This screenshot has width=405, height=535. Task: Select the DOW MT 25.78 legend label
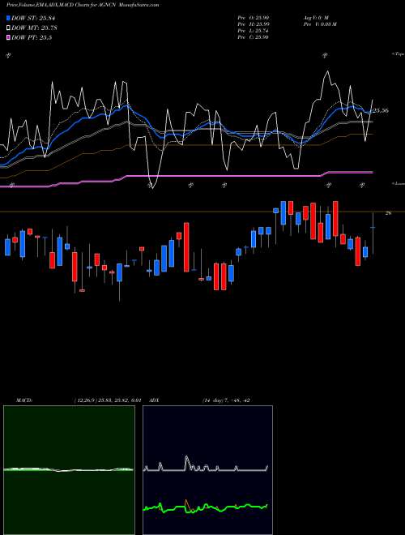35,28
